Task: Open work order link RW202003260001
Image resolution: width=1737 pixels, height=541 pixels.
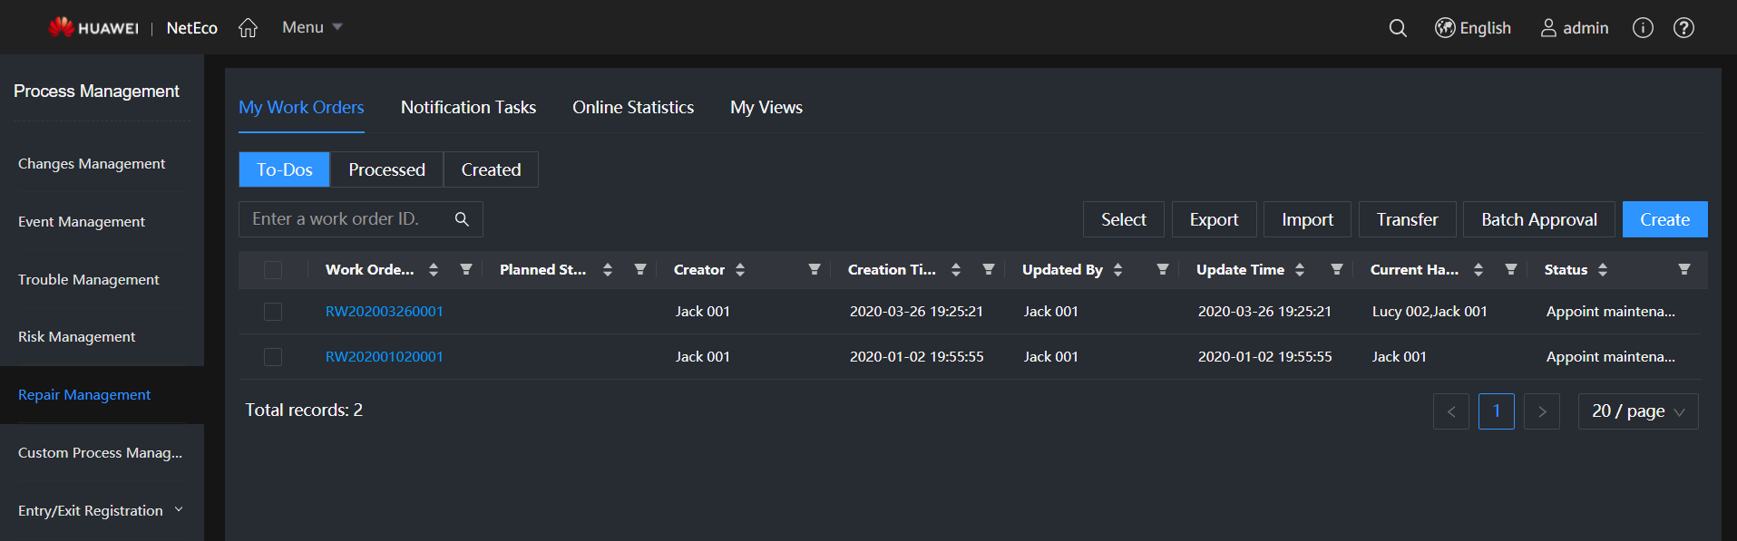Action: (x=384, y=312)
